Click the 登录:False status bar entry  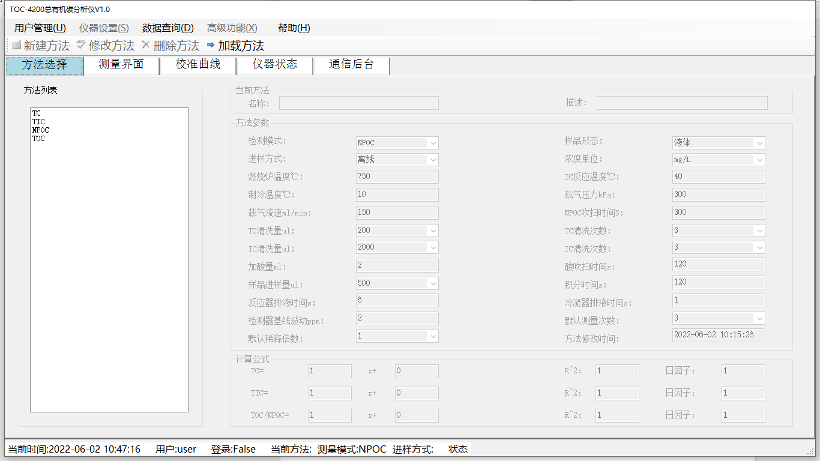coord(234,449)
